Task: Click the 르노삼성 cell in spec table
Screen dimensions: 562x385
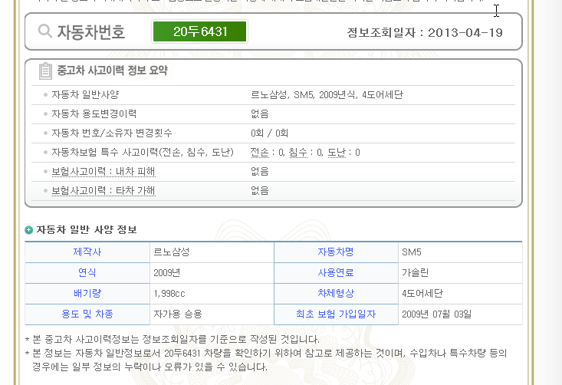Action: coord(212,252)
